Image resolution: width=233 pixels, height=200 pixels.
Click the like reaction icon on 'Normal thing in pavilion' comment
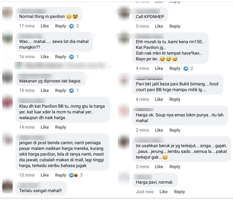click(72, 26)
